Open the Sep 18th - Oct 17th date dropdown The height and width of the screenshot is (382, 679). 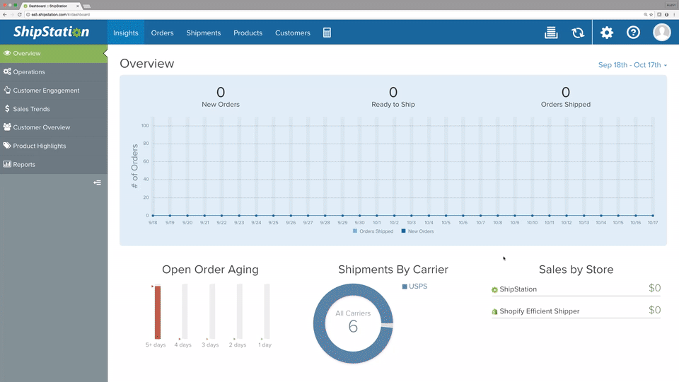pyautogui.click(x=632, y=65)
